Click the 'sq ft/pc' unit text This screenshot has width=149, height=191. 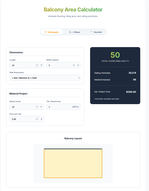[x=76, y=107]
